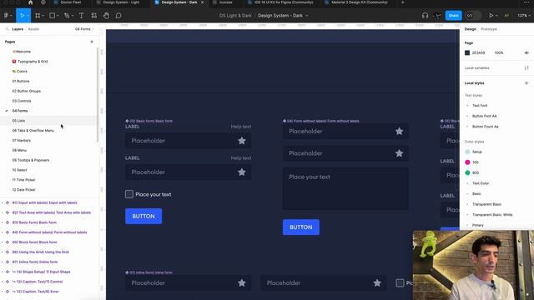This screenshot has height=300, width=534.
Task: Click the star icon in first Basic form input
Action: coord(242,141)
